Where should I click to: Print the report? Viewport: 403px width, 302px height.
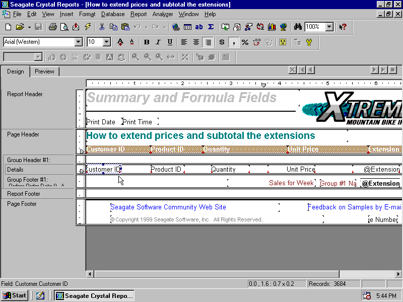click(53, 27)
